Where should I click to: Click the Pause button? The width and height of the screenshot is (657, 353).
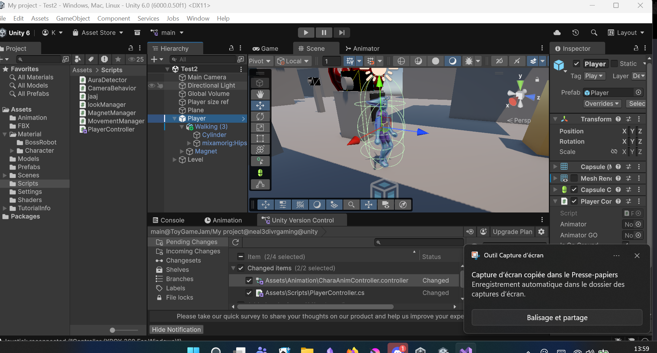click(x=324, y=33)
